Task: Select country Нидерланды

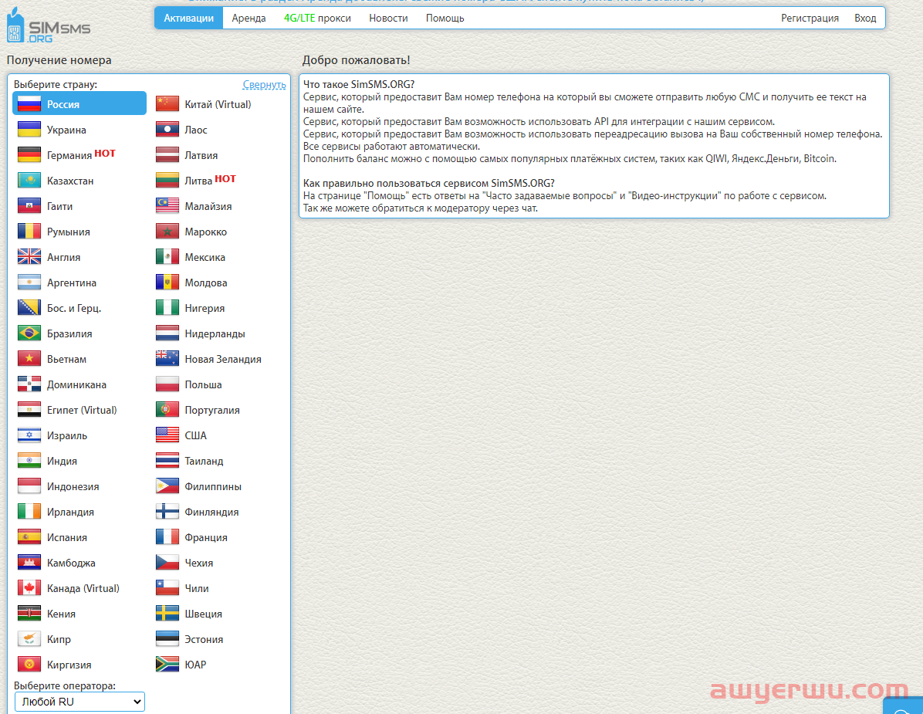Action: point(215,333)
